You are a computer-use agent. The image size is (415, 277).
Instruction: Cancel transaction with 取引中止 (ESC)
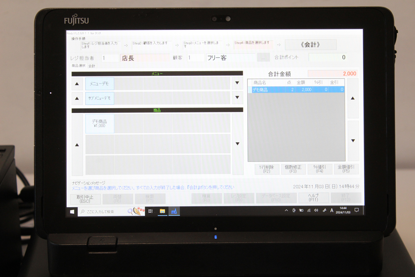85,199
